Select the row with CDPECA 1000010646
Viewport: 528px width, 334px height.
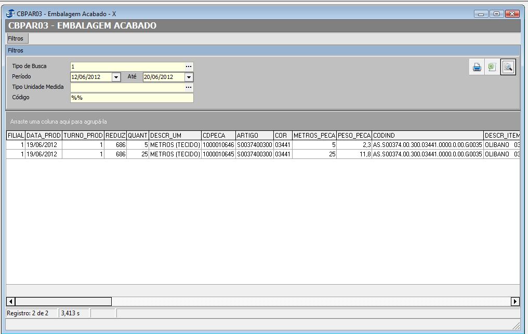[x=218, y=145]
